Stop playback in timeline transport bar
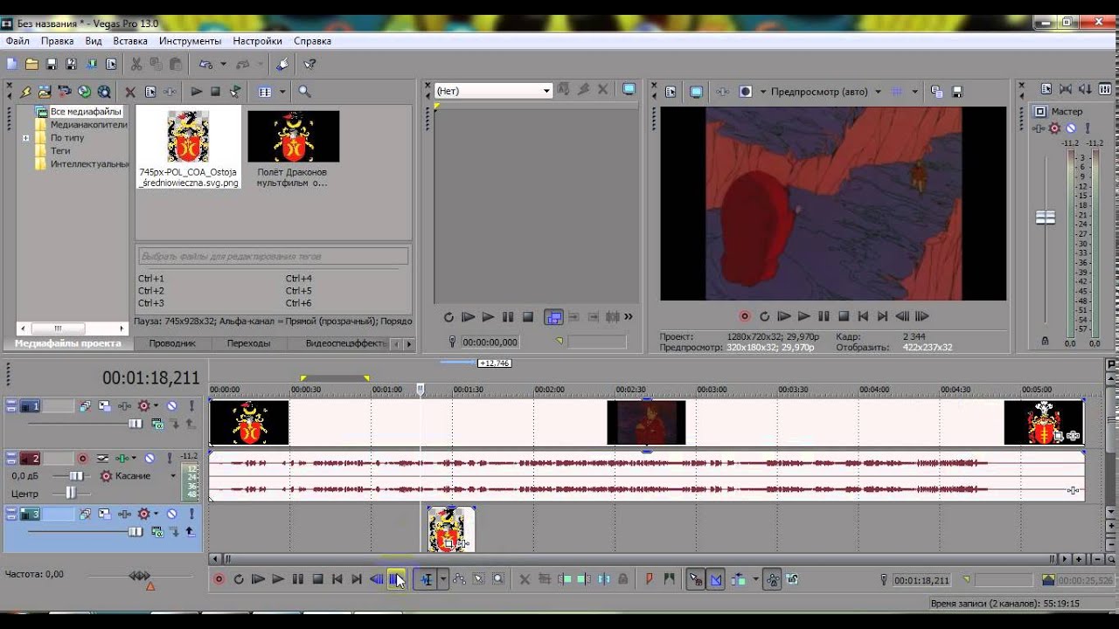 318,578
